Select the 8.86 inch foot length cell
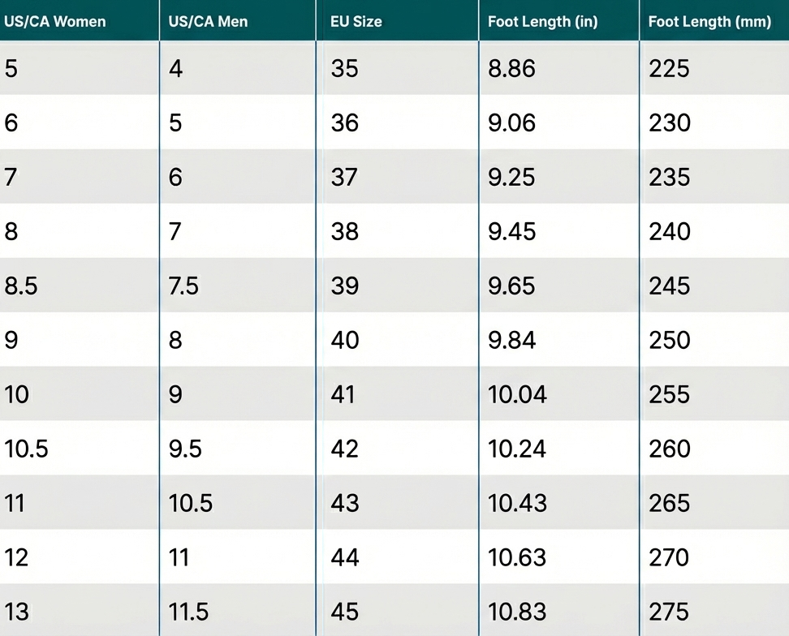The height and width of the screenshot is (636, 789). [x=511, y=69]
